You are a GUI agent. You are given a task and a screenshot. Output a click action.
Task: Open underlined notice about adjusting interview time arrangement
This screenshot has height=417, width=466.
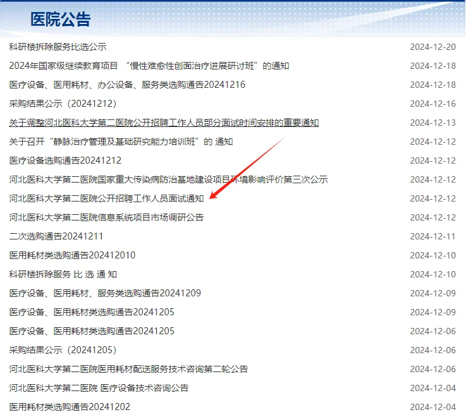[x=164, y=123]
